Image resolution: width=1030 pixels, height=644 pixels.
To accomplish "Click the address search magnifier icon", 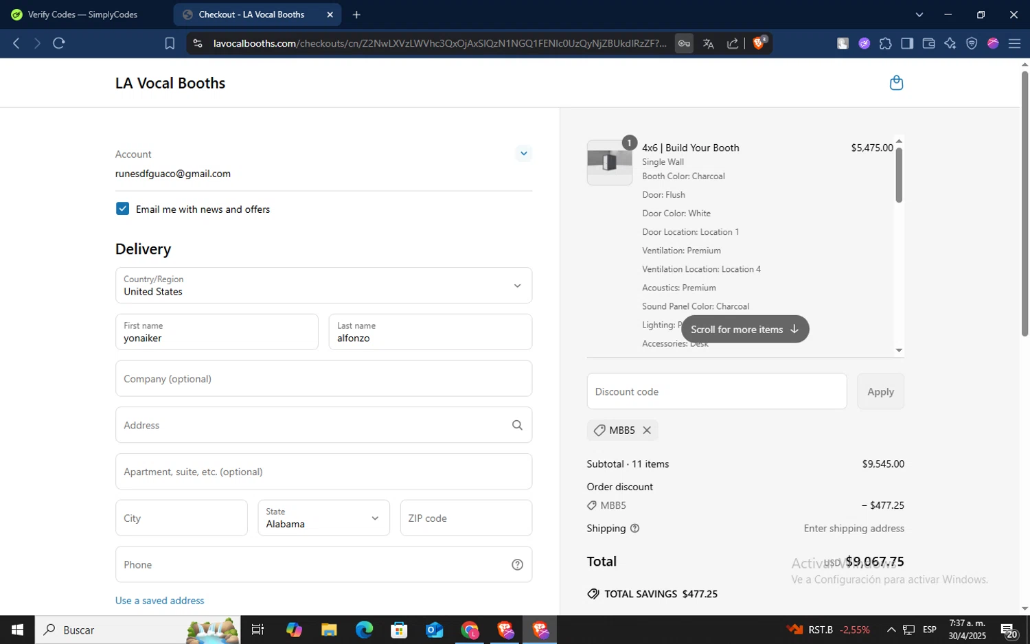I will tap(517, 425).
